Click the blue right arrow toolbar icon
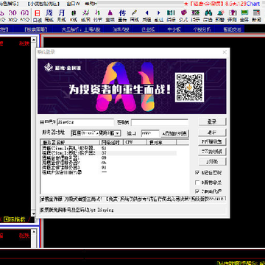The image size is (265, 265). pyautogui.click(x=159, y=15)
